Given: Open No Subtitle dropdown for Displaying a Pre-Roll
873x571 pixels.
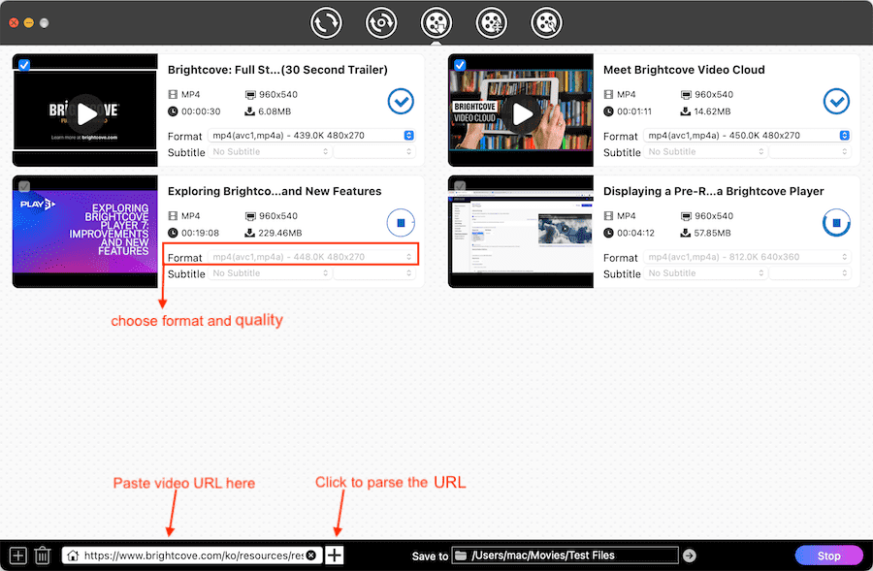Looking at the screenshot, I should 705,272.
